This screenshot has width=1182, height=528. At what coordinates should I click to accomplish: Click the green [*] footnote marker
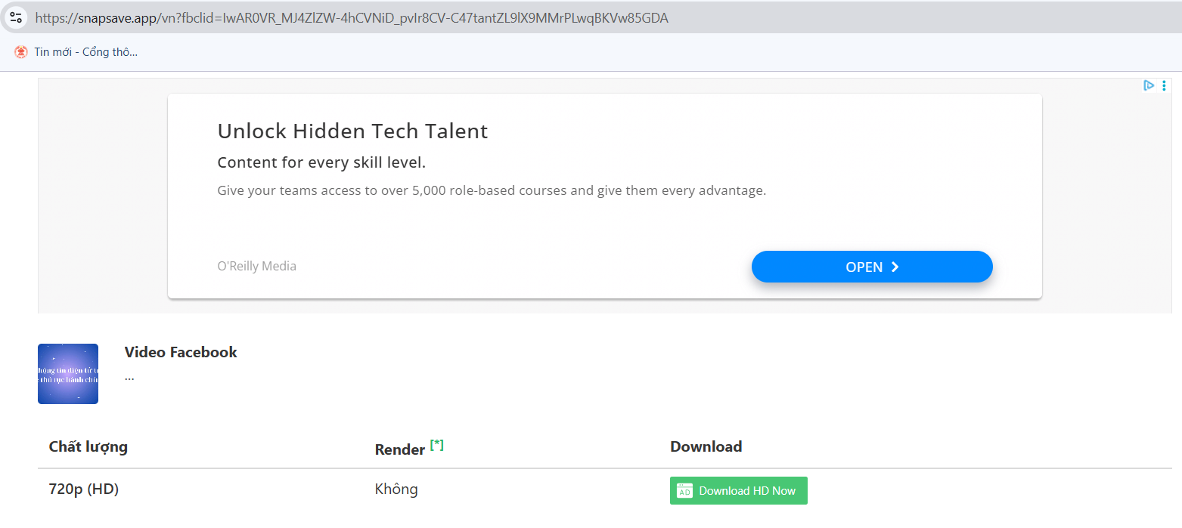437,445
